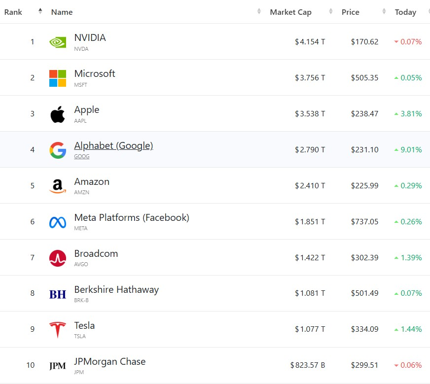Open the JPMorgan Chase name link
The width and height of the screenshot is (430, 384).
tap(110, 362)
